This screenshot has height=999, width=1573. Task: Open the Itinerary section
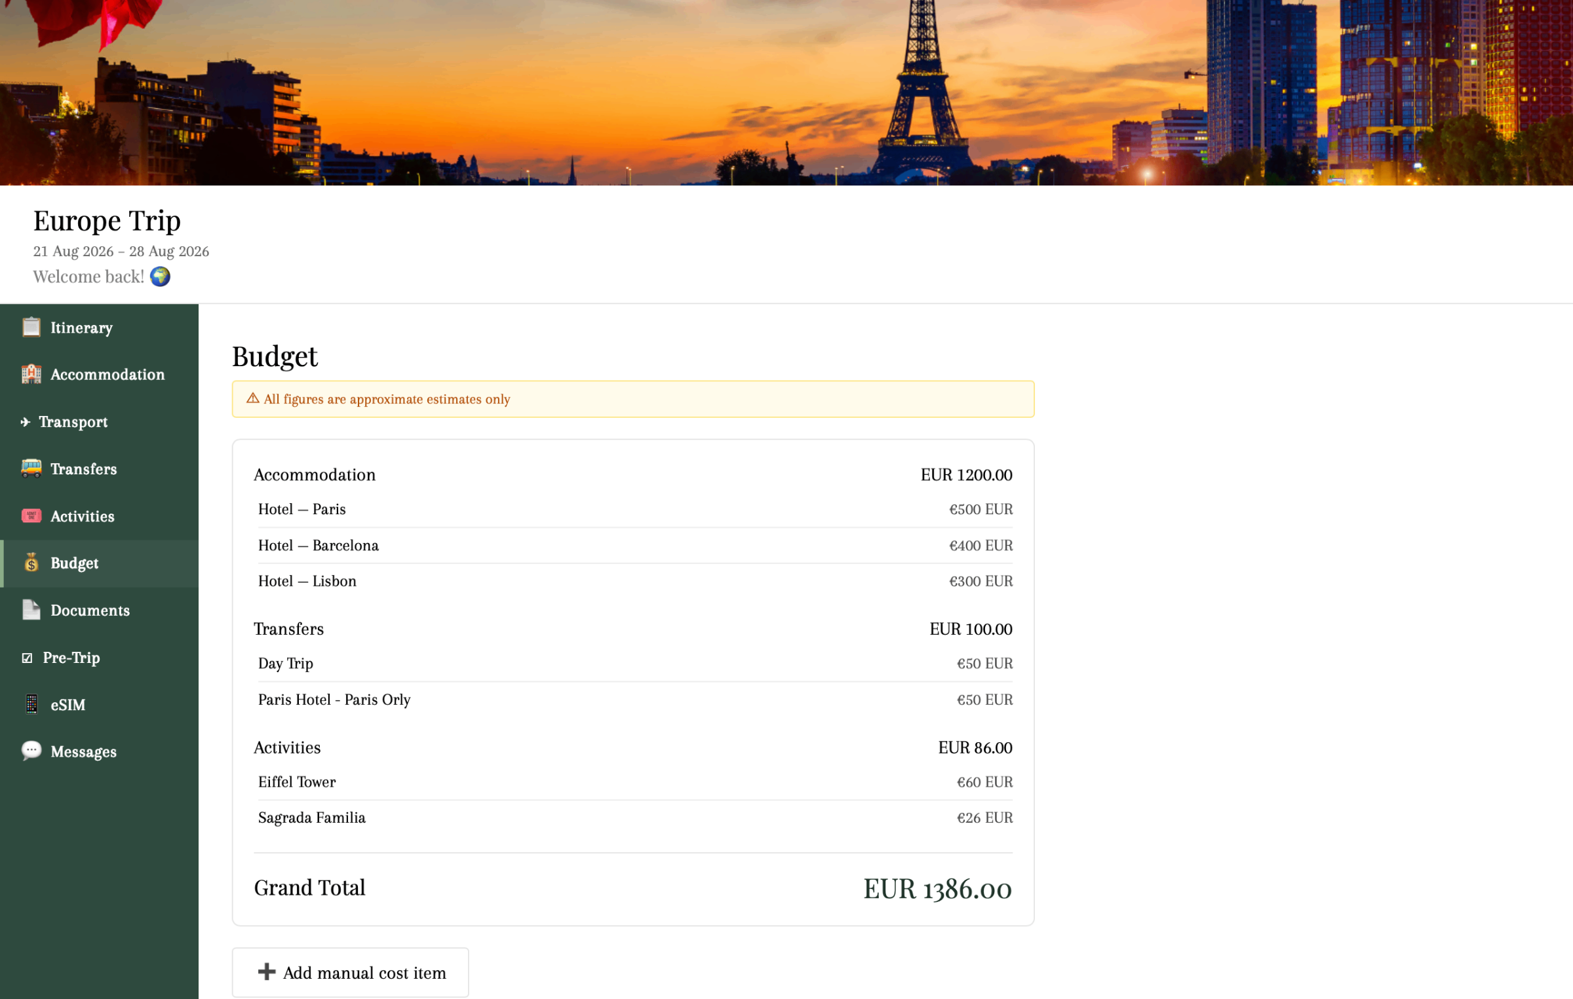pos(100,328)
